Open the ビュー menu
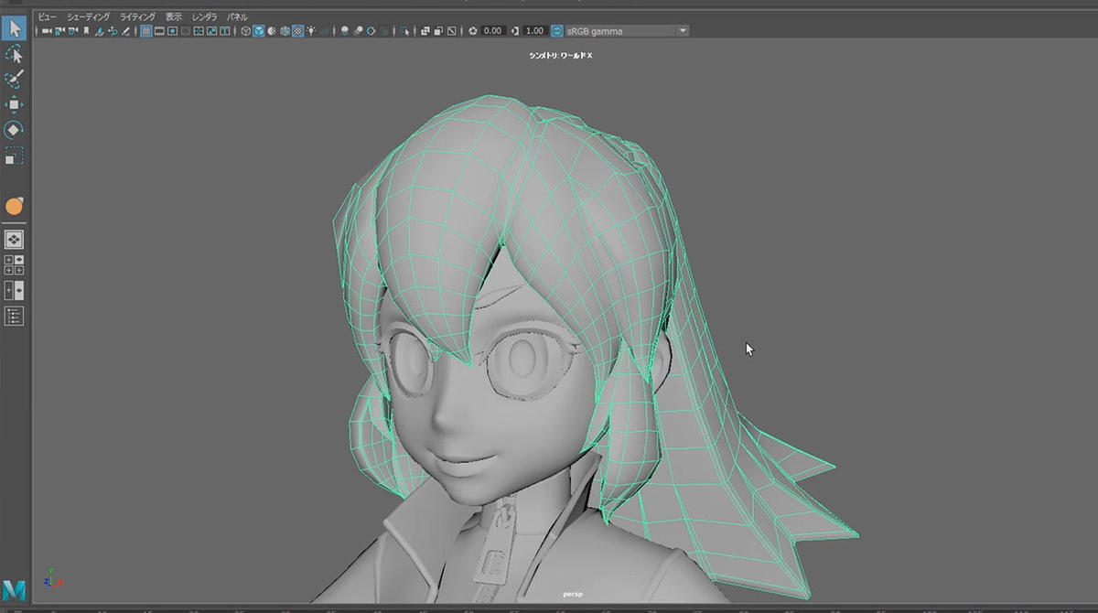 48,16
